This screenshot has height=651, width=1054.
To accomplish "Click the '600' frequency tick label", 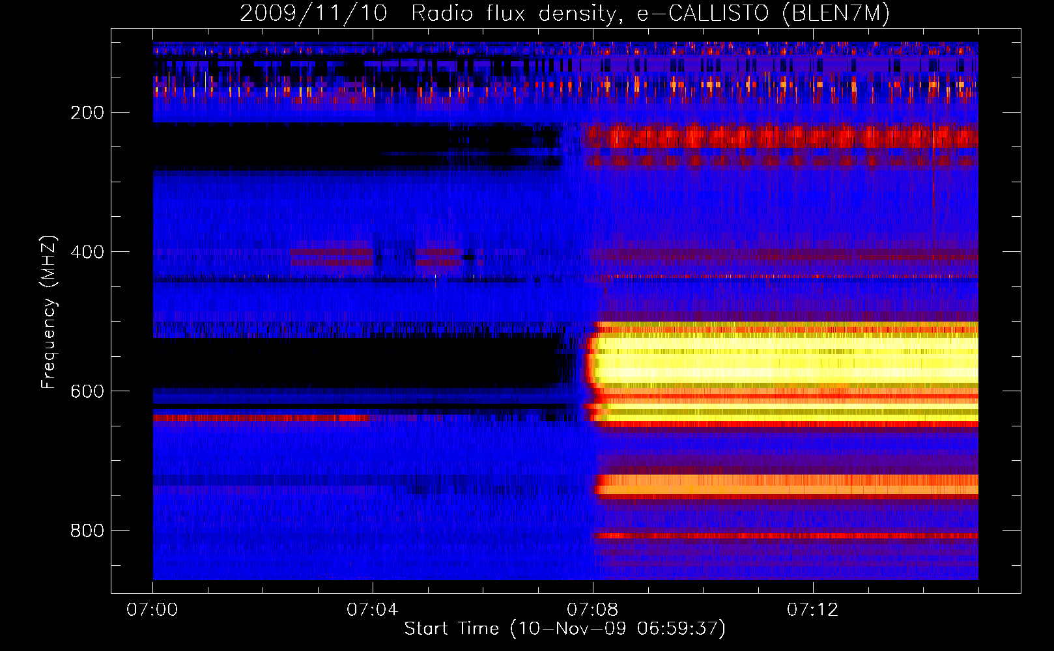I will pyautogui.click(x=87, y=391).
